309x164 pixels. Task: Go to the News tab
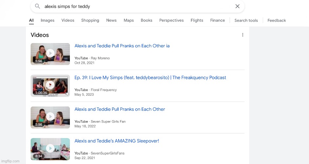(111, 20)
